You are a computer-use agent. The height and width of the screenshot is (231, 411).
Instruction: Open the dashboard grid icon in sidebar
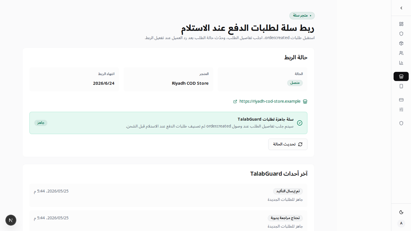coord(401,24)
